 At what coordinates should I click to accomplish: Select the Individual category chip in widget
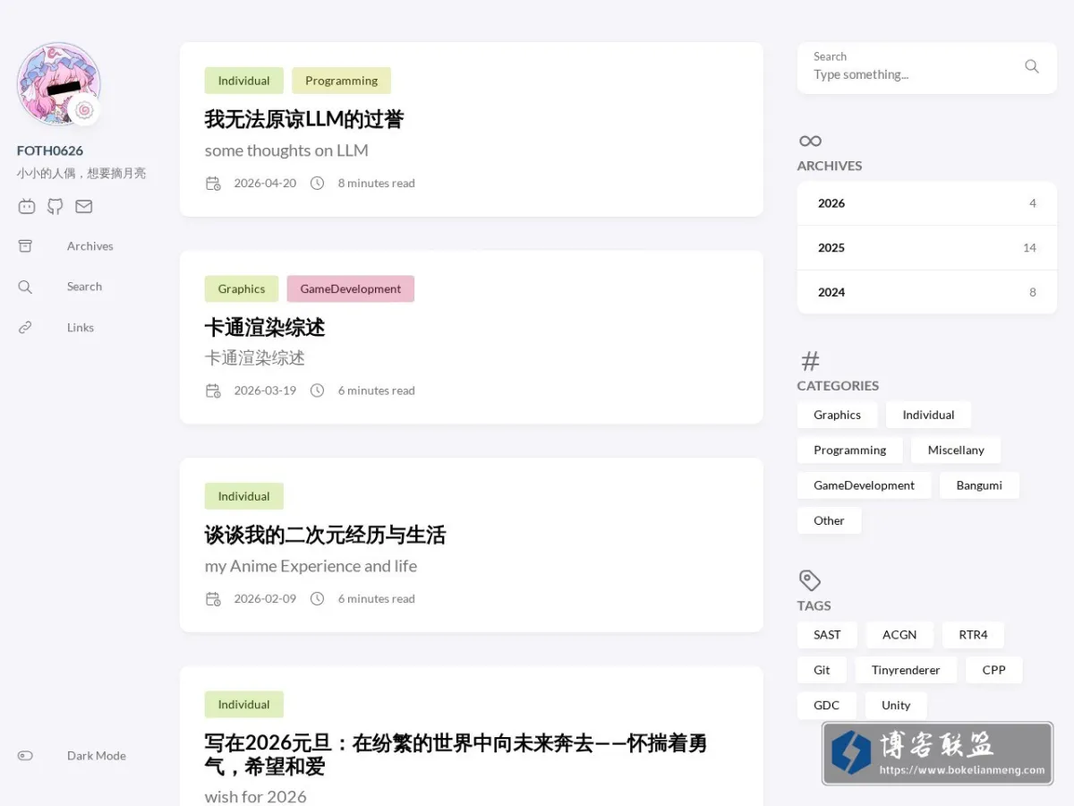point(928,415)
